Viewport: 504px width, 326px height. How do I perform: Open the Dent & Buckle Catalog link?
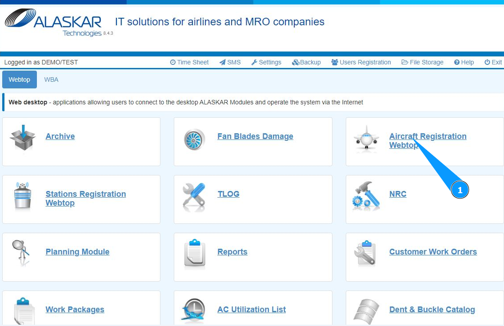click(432, 310)
